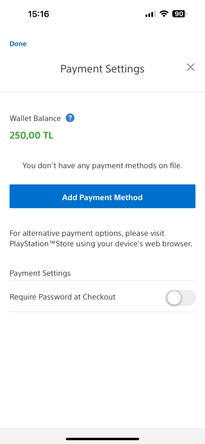The width and height of the screenshot is (205, 444).
Task: Click the Add Payment Method button
Action: pyautogui.click(x=102, y=196)
